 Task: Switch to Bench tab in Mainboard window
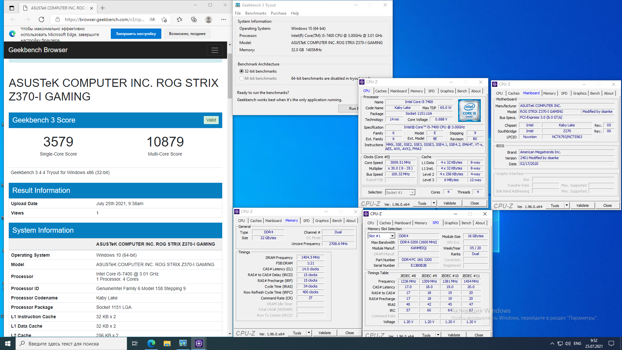point(595,93)
